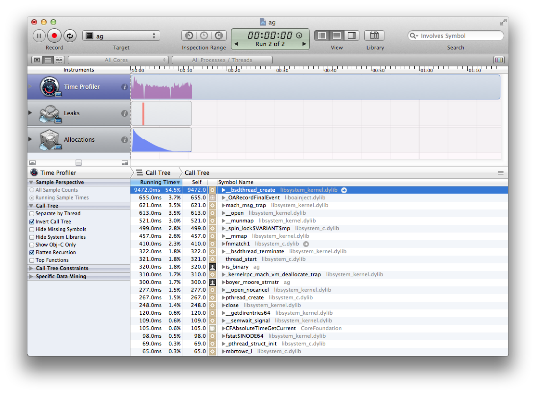Expand the is_binary row

point(223,267)
